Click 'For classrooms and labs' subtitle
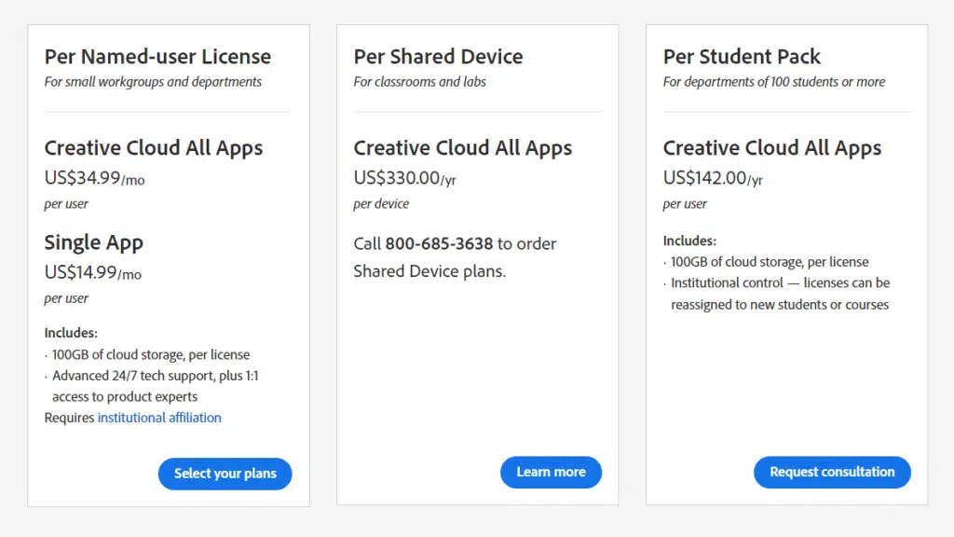 [x=420, y=82]
